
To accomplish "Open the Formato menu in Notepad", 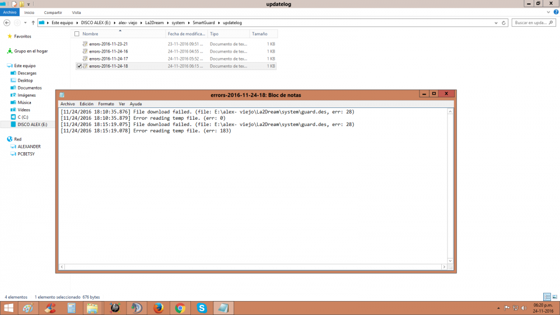I will (x=106, y=104).
